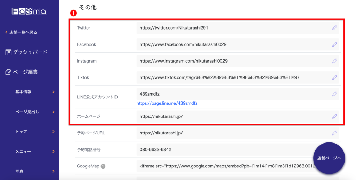Screen dimensions: 356x180
Task: Open the page.line.me/439zmdfz link
Action: click(x=167, y=103)
